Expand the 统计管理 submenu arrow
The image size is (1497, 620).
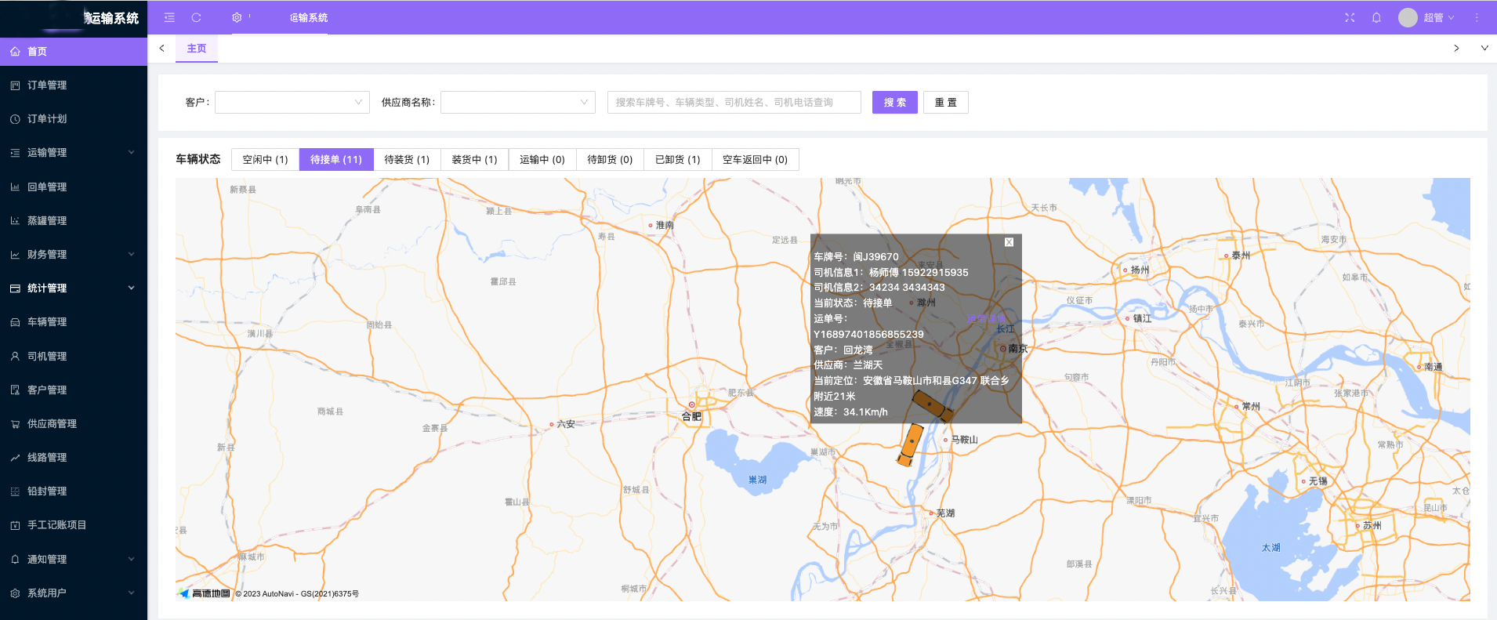(131, 288)
